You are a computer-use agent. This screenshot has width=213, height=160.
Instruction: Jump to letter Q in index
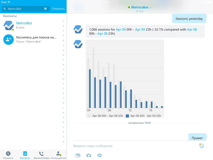pos(63,117)
